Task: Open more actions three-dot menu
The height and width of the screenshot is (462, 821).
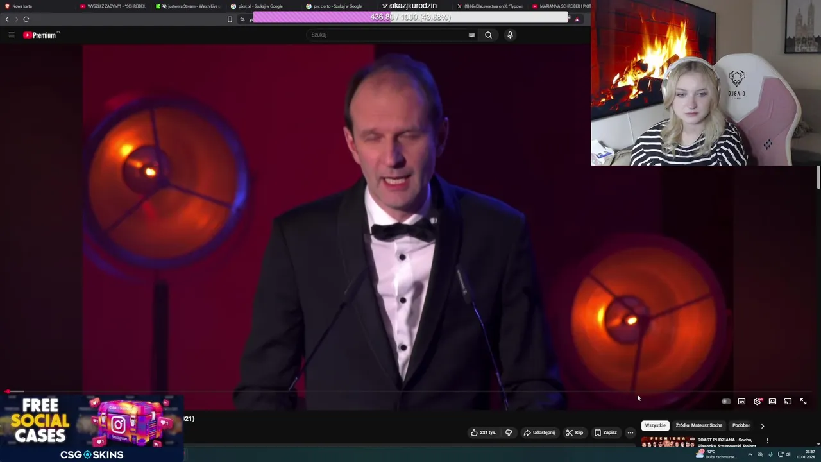Action: 630,432
